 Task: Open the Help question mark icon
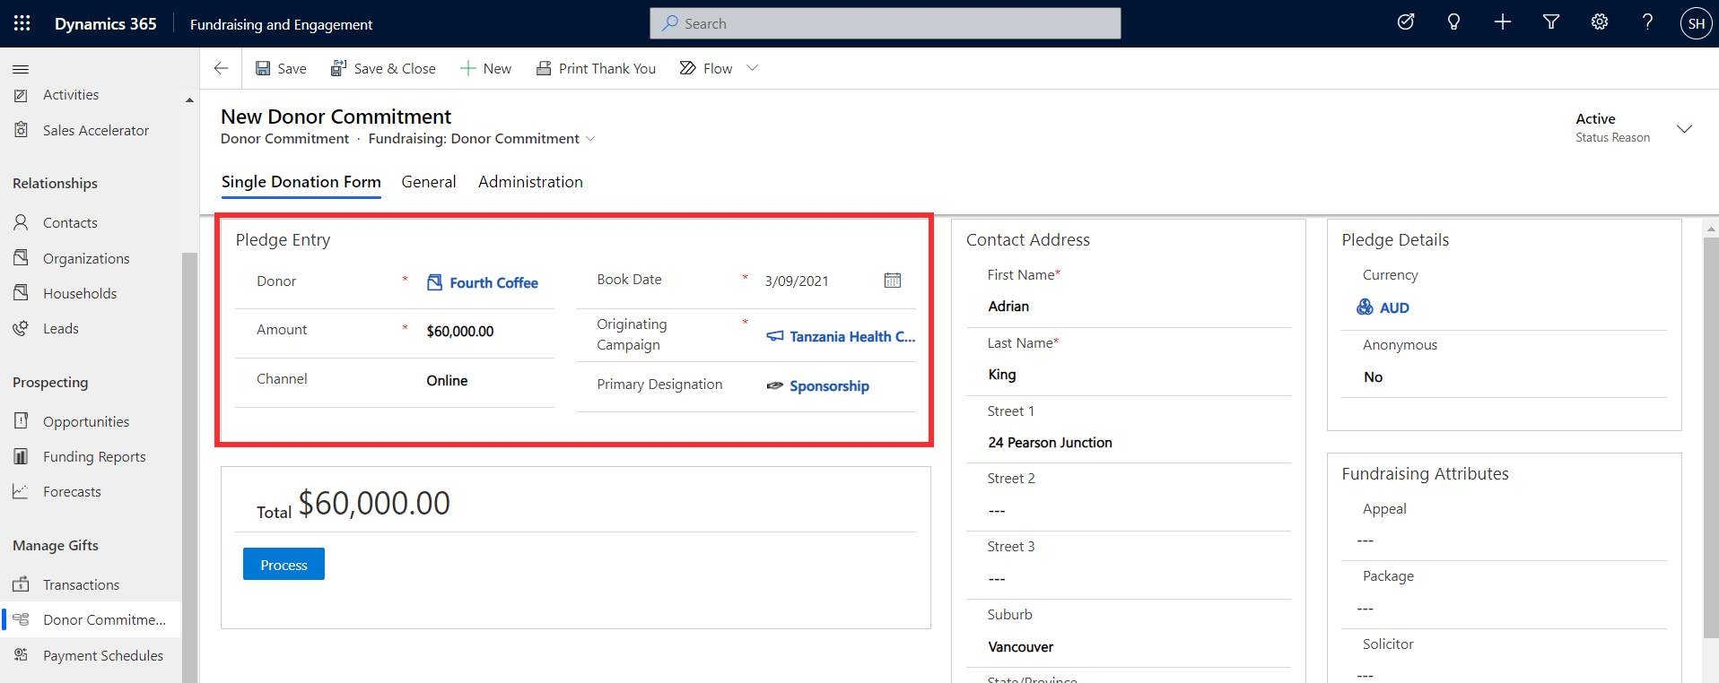point(1647,22)
